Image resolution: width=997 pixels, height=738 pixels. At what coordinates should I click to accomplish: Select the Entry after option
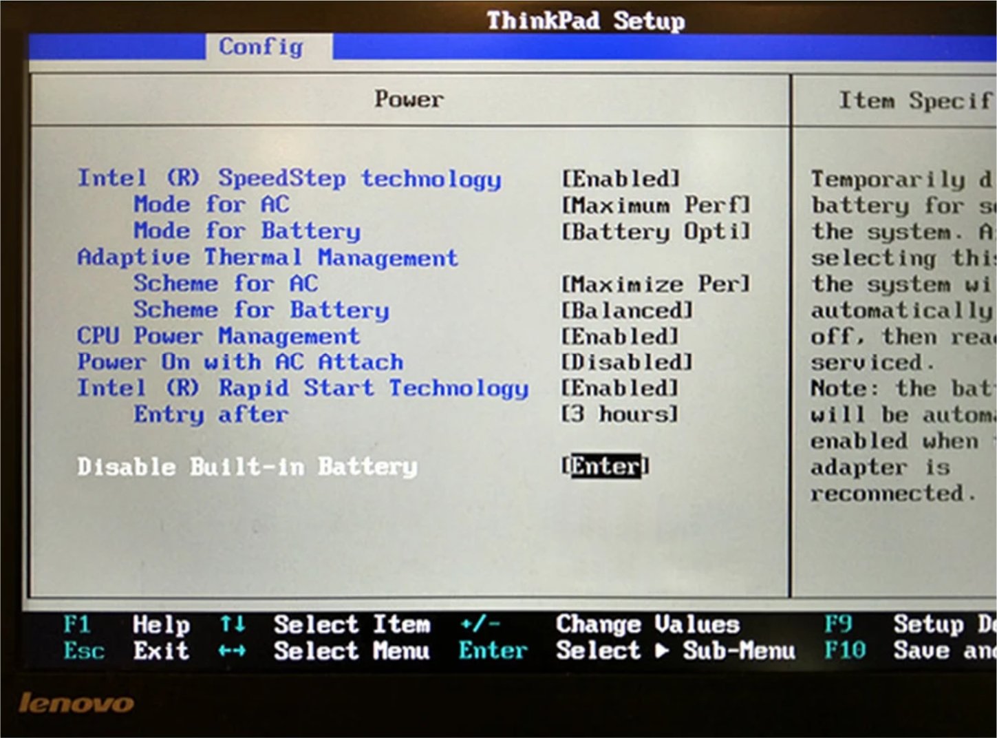(x=211, y=414)
